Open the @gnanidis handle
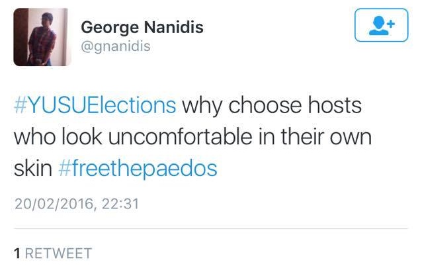Viewport: 422px width, 270px height. click(116, 46)
